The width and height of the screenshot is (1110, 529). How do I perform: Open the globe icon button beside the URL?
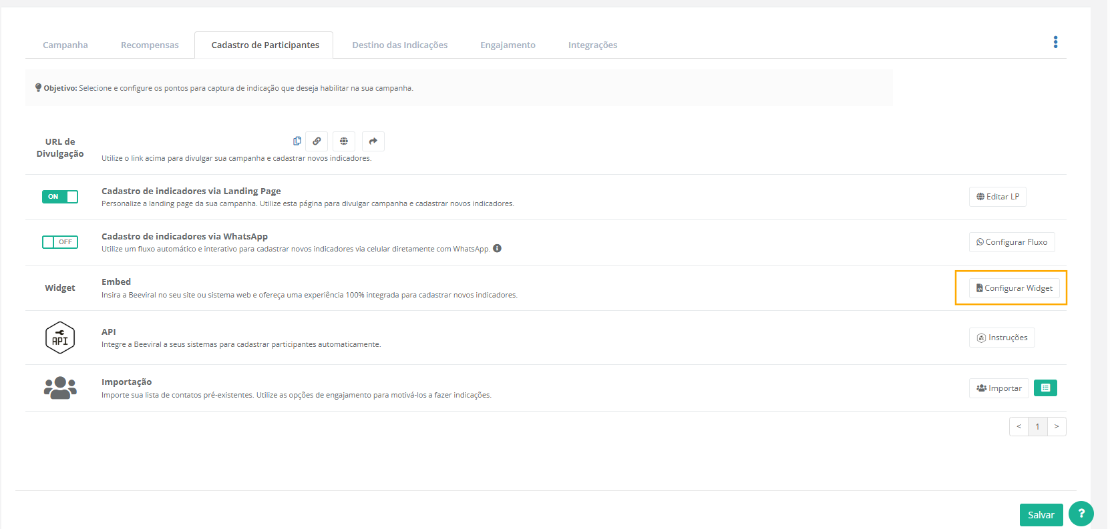pos(344,141)
